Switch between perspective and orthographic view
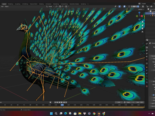The image size is (155, 116). [142, 32]
